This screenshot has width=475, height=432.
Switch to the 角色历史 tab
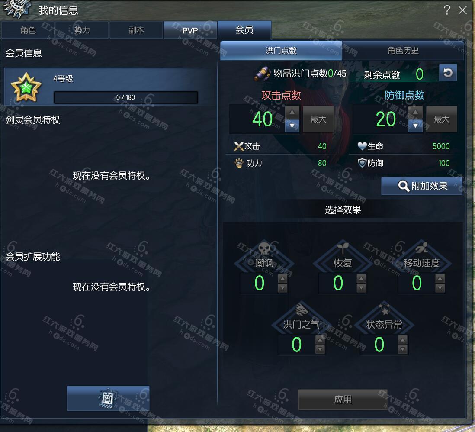[x=403, y=50]
